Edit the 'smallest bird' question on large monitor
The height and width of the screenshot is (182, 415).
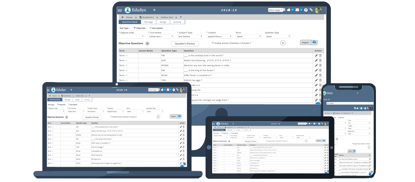[316, 55]
